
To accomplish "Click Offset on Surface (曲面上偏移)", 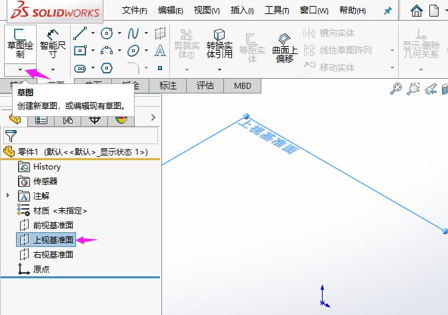I will click(x=285, y=48).
